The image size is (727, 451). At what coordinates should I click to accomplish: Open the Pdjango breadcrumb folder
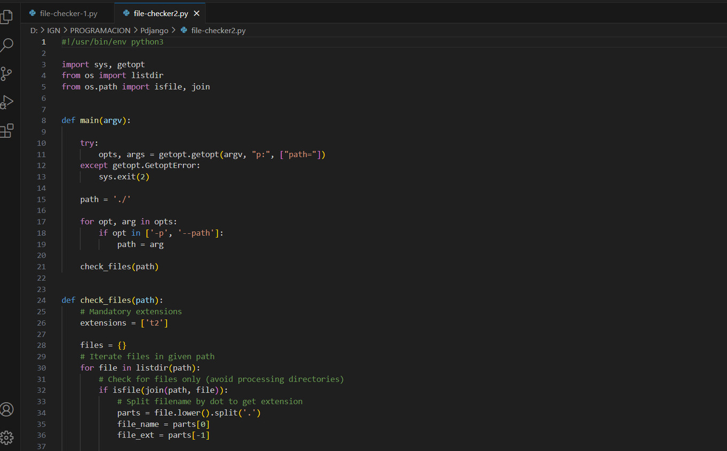(154, 30)
